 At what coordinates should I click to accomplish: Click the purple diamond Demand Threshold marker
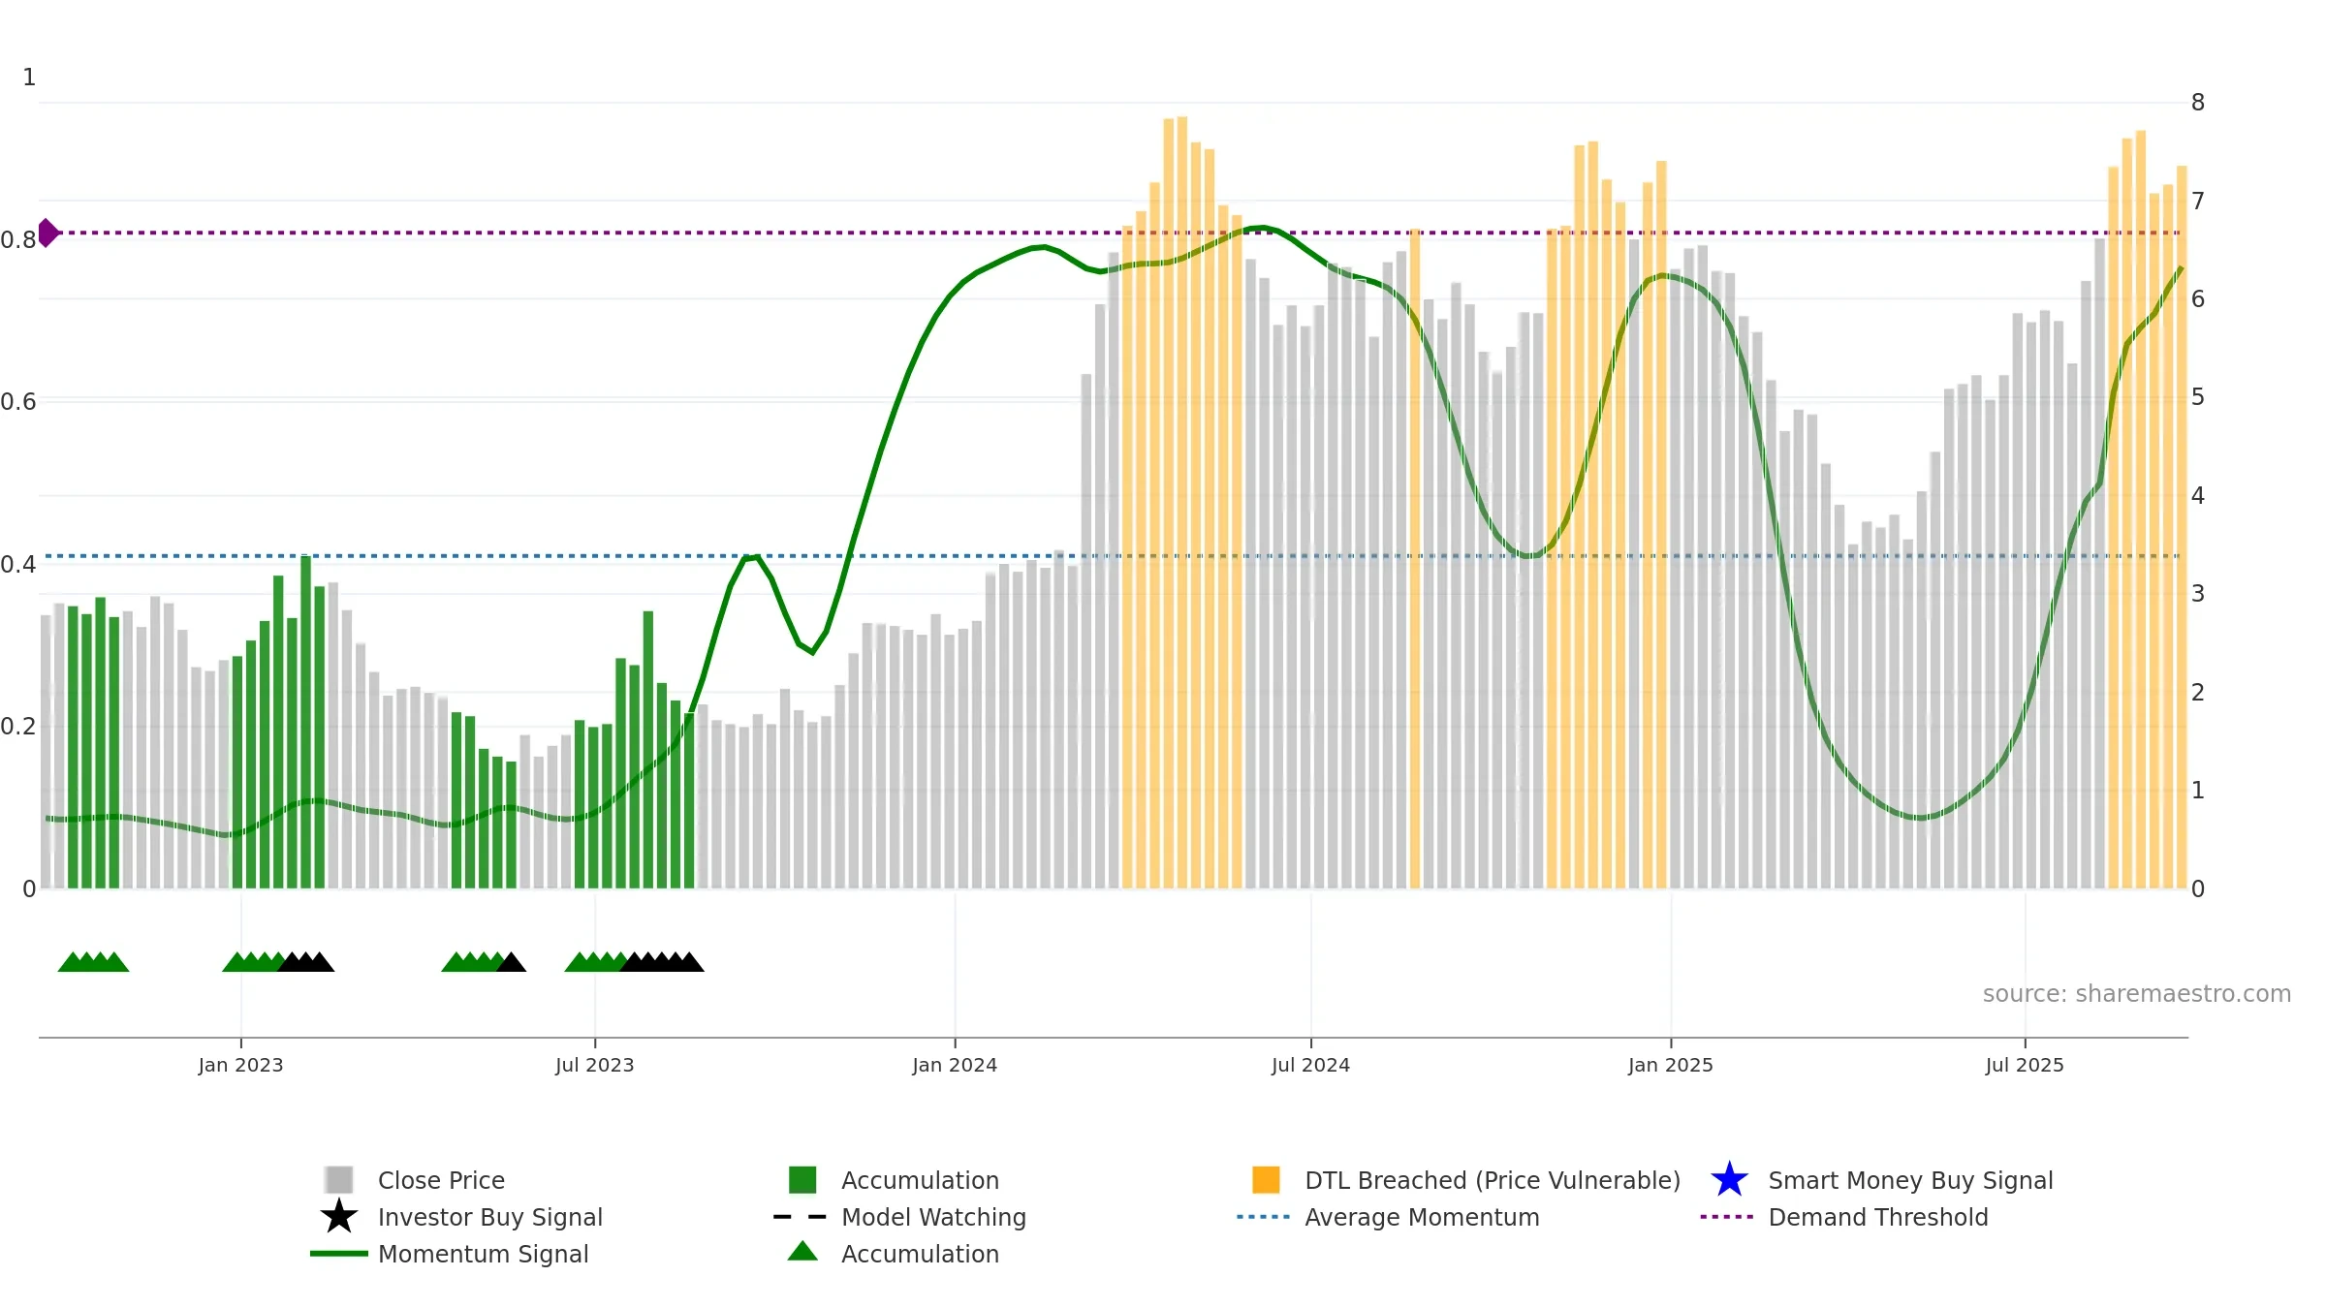pos(47,233)
